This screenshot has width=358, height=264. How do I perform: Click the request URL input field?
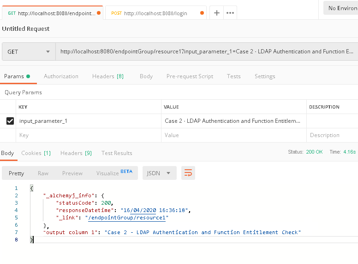coord(207,52)
